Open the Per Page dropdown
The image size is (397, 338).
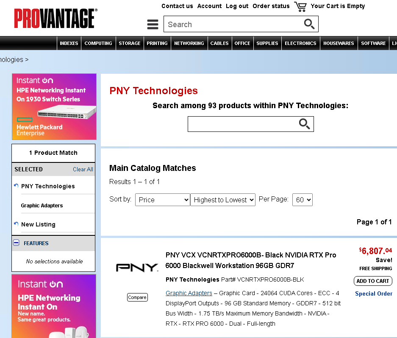302,200
